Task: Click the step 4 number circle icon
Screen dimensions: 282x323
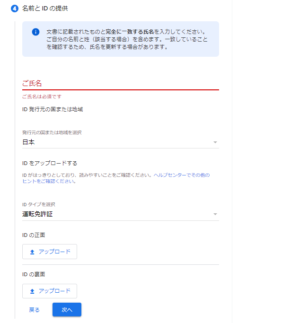Action: pos(14,9)
